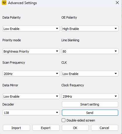Open the Line blanking dropdown
122x134 pixels.
point(90,51)
